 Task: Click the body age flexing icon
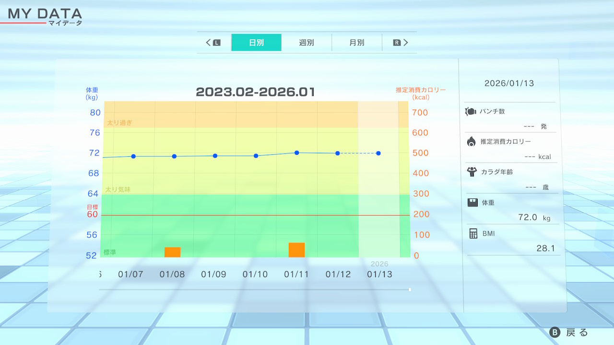click(x=471, y=172)
